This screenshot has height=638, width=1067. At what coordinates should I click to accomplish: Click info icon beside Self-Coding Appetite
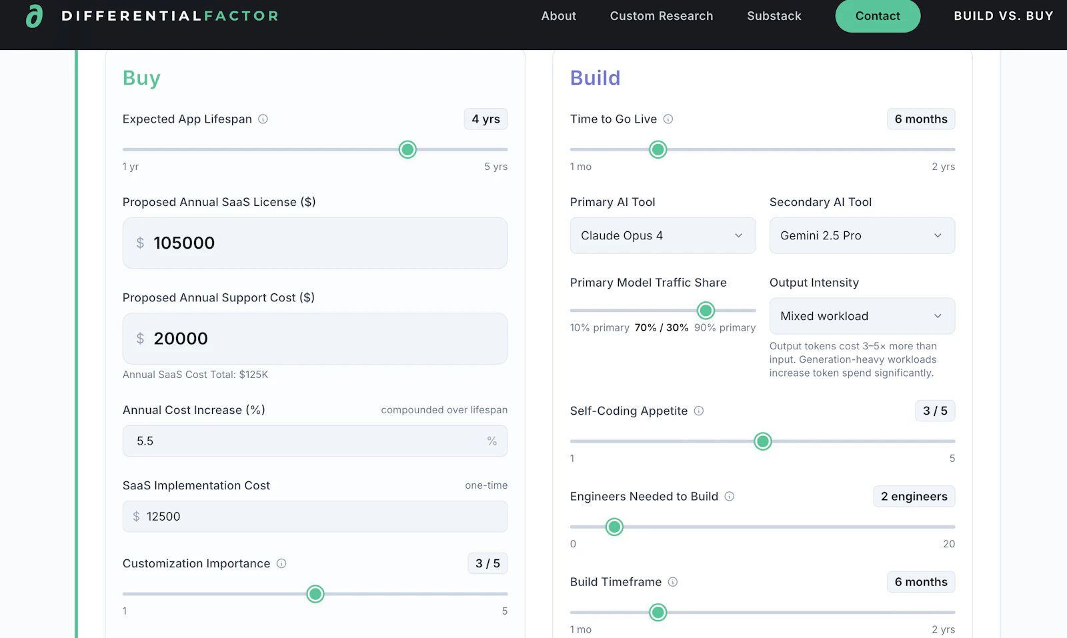(x=699, y=411)
